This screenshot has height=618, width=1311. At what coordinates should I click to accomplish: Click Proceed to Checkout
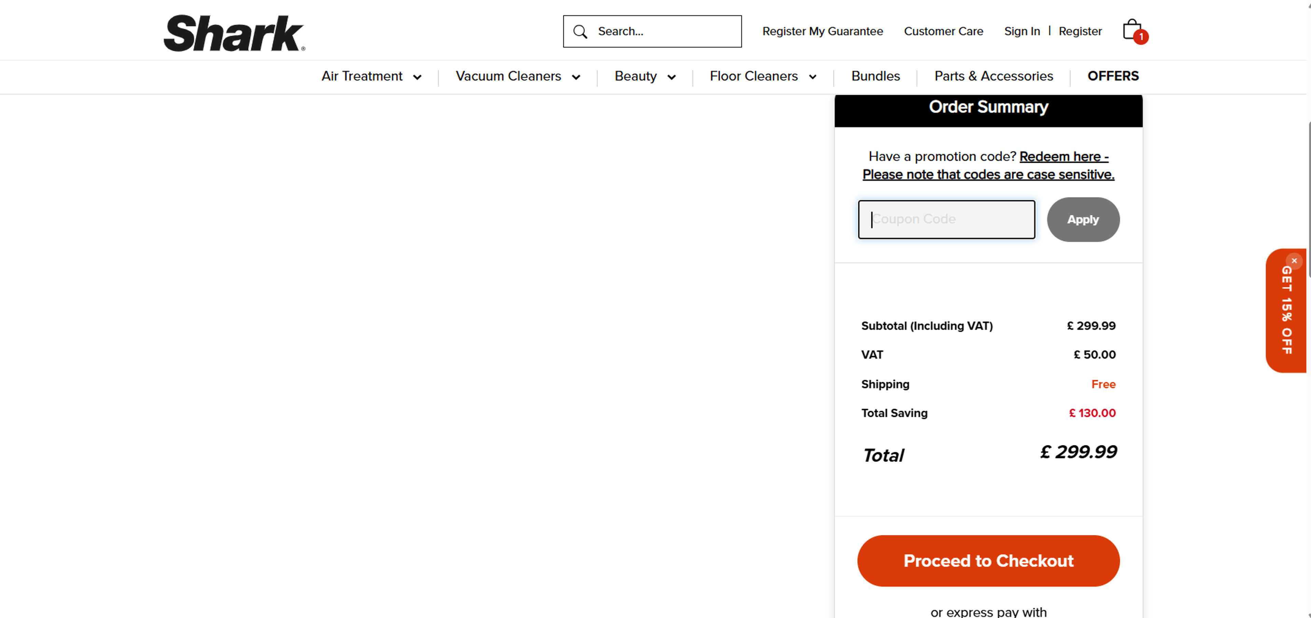pos(988,561)
